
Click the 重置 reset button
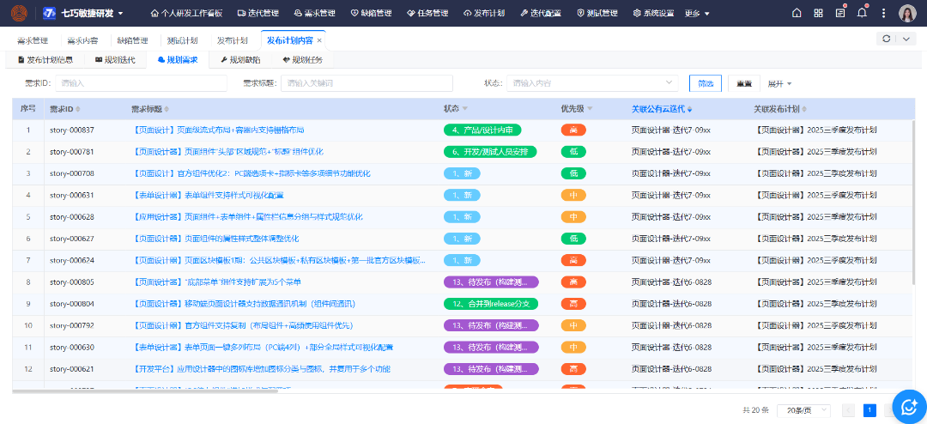tap(743, 83)
